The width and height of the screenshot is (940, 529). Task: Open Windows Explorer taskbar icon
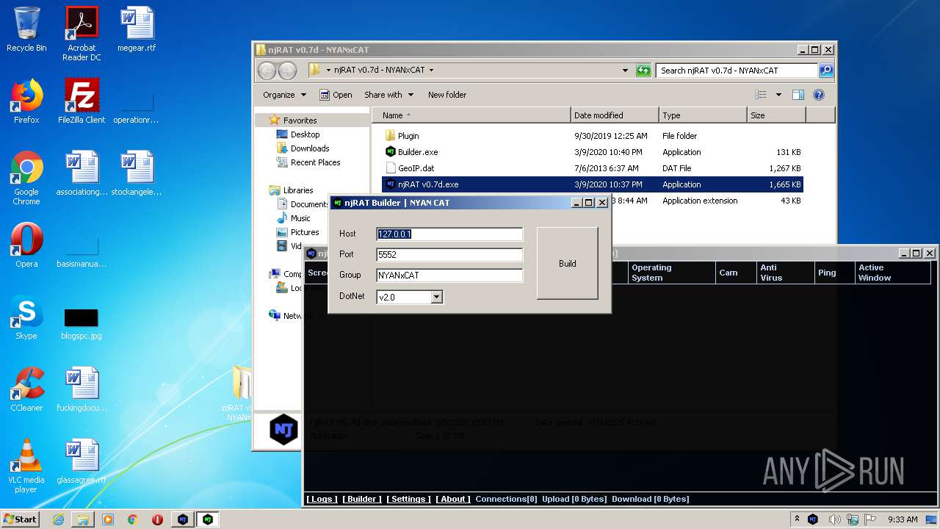click(83, 519)
